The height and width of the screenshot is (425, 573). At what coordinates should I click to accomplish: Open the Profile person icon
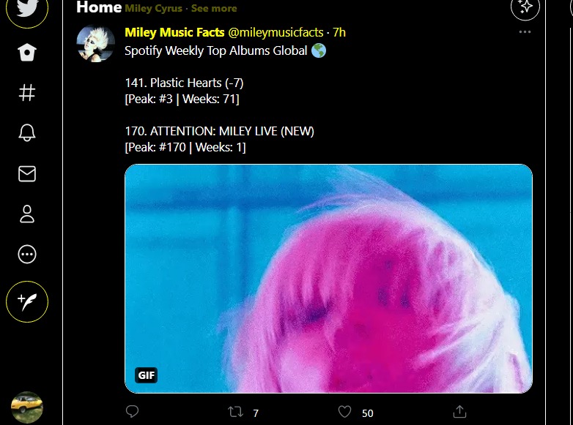coord(27,214)
